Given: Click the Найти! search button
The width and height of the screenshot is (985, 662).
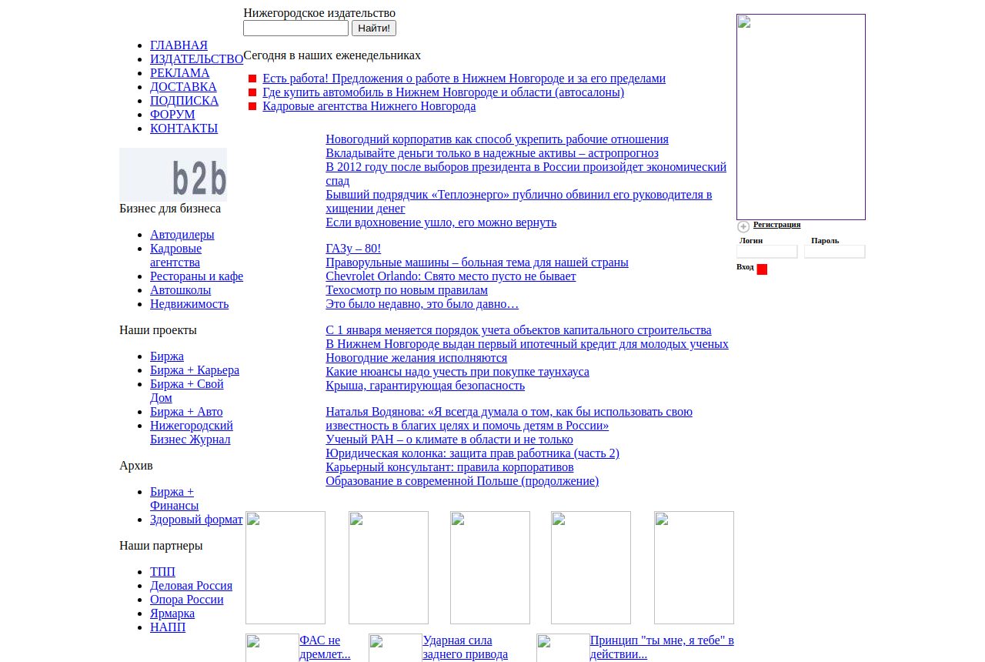Looking at the screenshot, I should coord(374,28).
